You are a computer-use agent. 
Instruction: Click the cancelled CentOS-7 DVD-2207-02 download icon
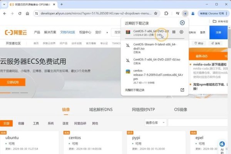coord(128,60)
